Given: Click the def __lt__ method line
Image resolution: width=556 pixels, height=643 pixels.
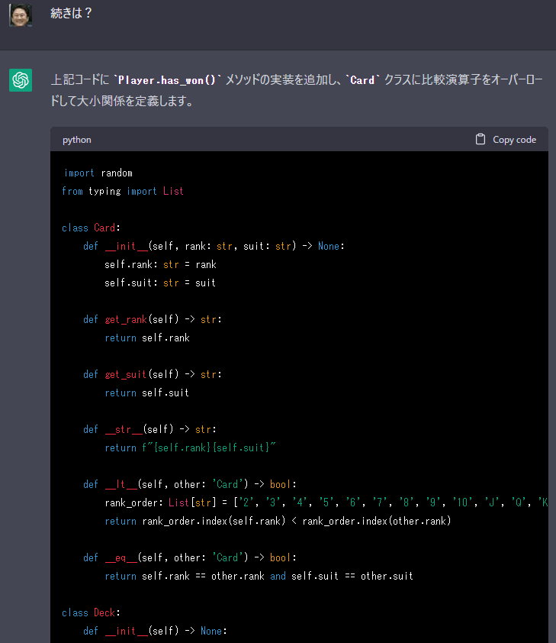Looking at the screenshot, I should tap(190, 484).
